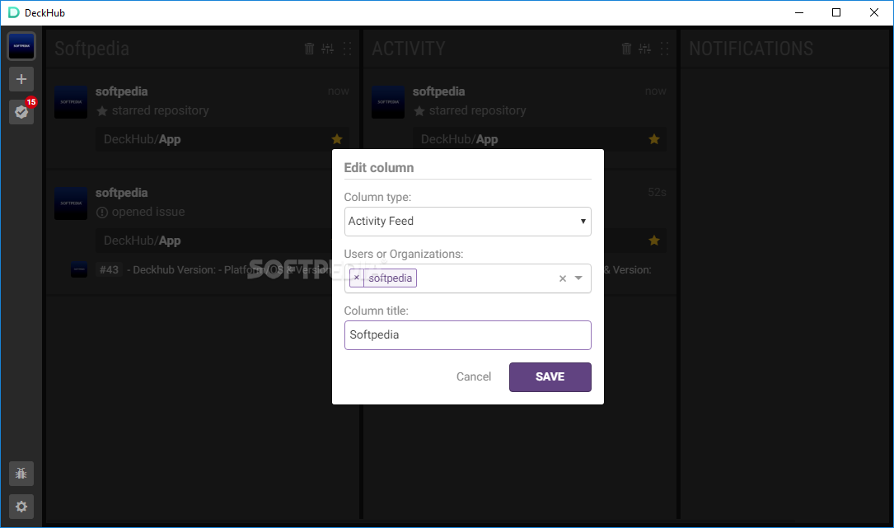Close the DeckHub window

[874, 12]
